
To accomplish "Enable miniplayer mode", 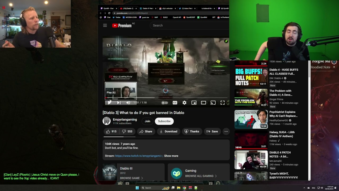I will click(194, 103).
